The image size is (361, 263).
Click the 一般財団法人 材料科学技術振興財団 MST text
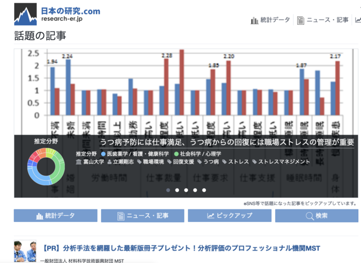[x=82, y=261]
